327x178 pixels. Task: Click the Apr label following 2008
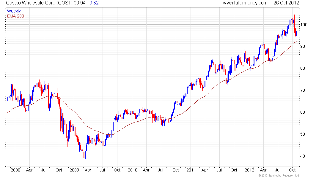[29, 170]
